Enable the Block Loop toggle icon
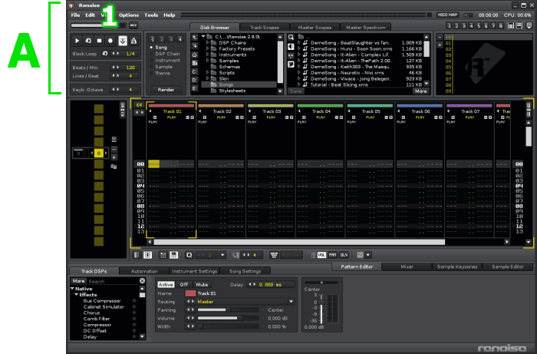Screen dimensions: 537x354 pyautogui.click(x=105, y=54)
